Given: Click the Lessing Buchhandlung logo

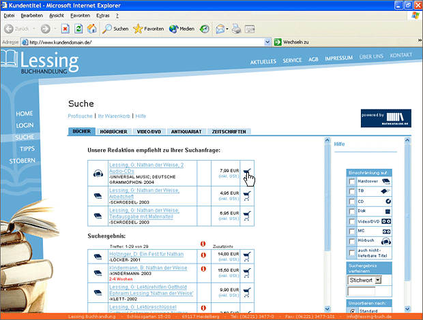Looking at the screenshot, I should pos(40,62).
